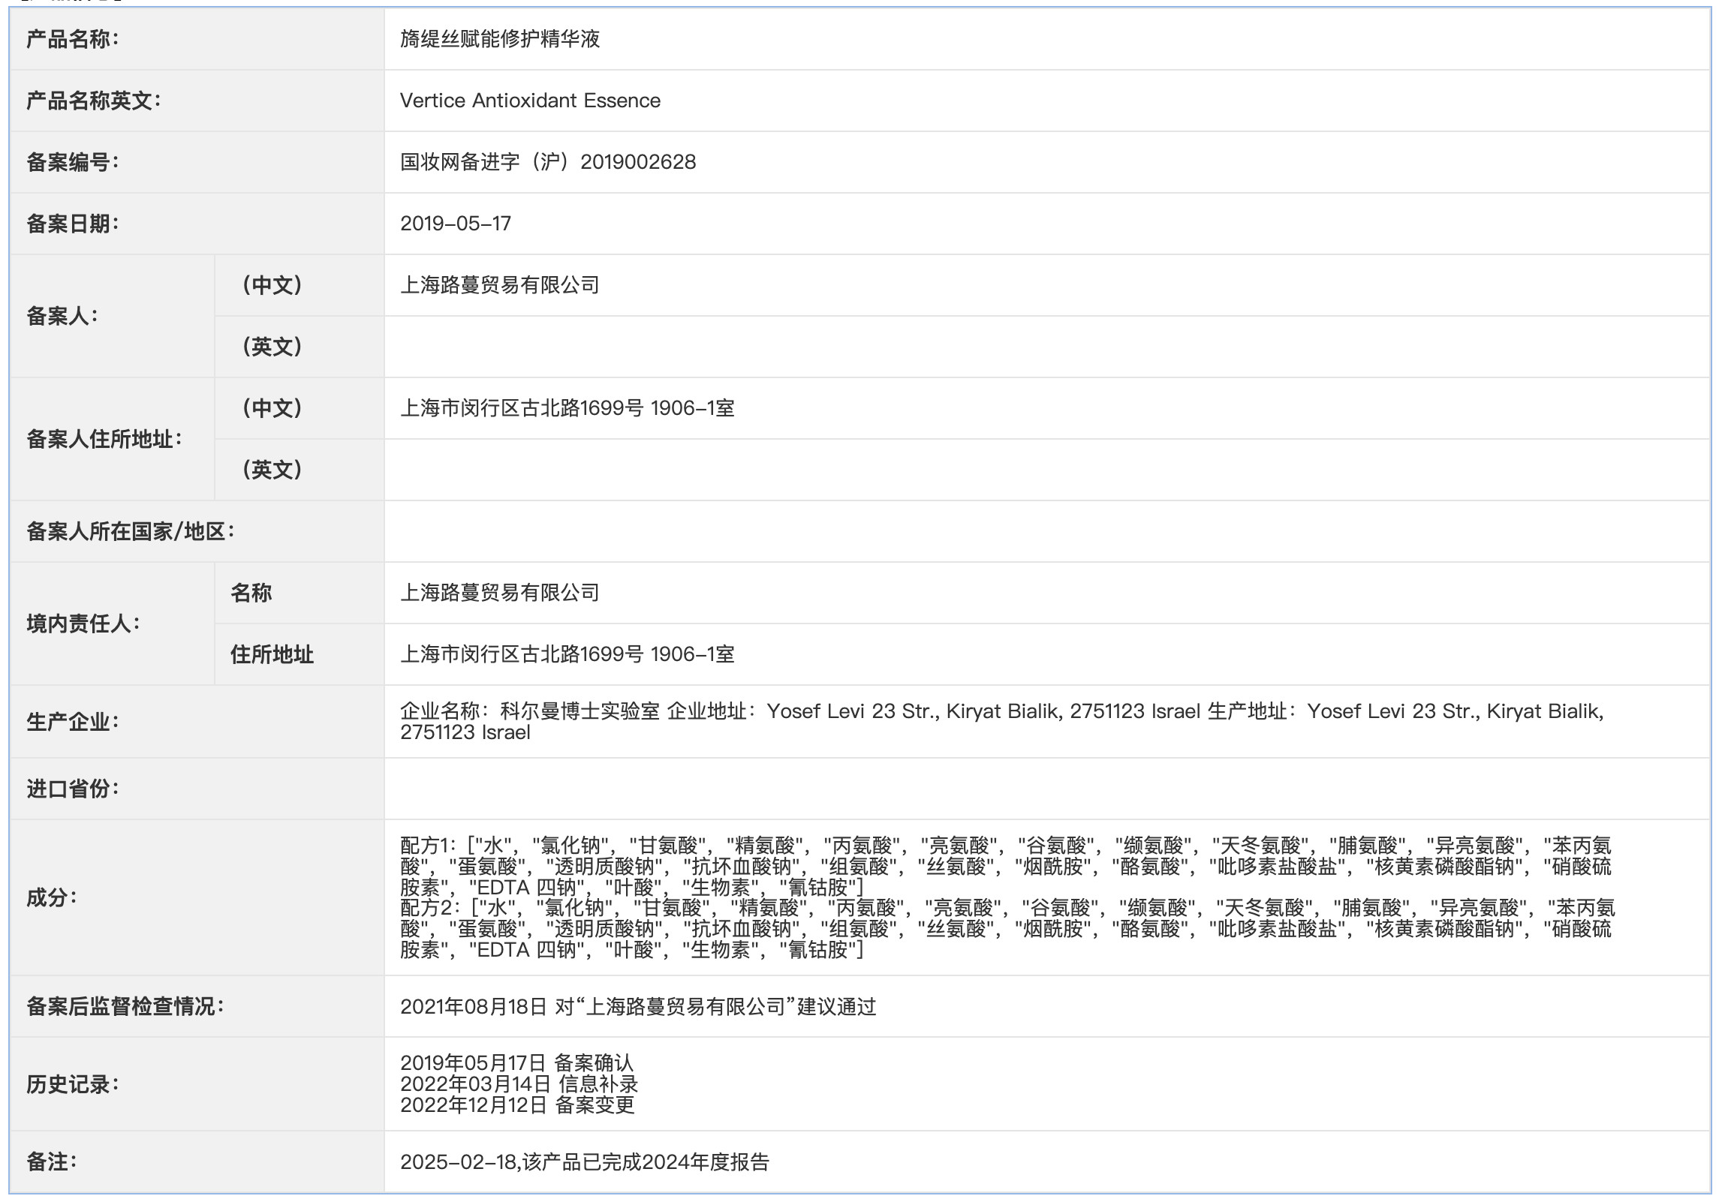Click the 备案人住所地址 Chinese address value
This screenshot has height=1196, width=1728.
coord(567,408)
